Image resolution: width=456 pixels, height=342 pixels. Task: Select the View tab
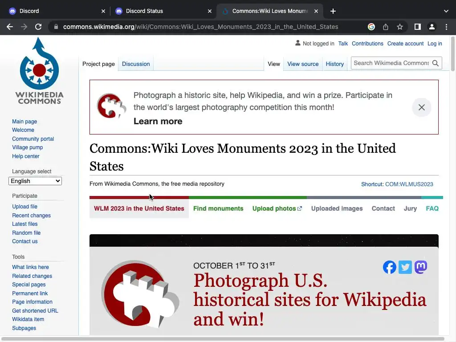tap(274, 64)
